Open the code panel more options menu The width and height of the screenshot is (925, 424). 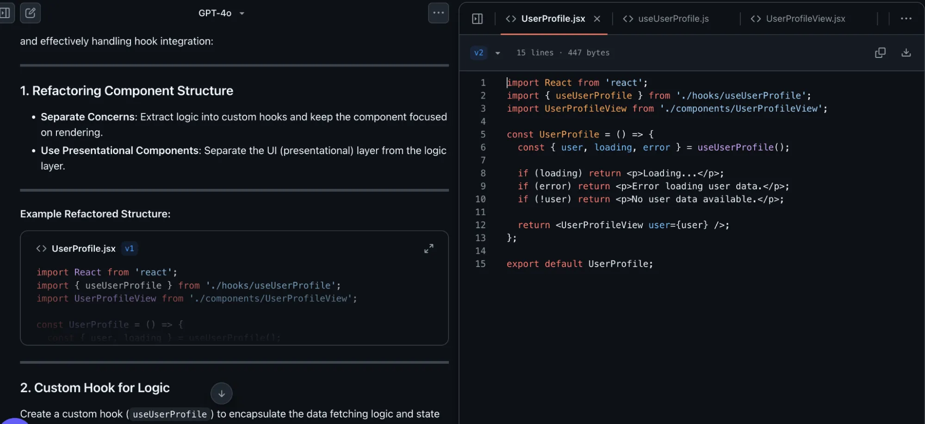pos(906,19)
